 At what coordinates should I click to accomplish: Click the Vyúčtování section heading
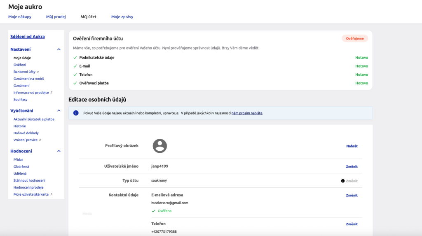coord(22,111)
